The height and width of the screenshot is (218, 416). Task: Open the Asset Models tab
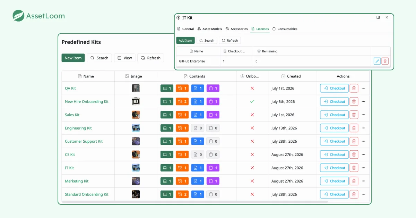pos(209,29)
